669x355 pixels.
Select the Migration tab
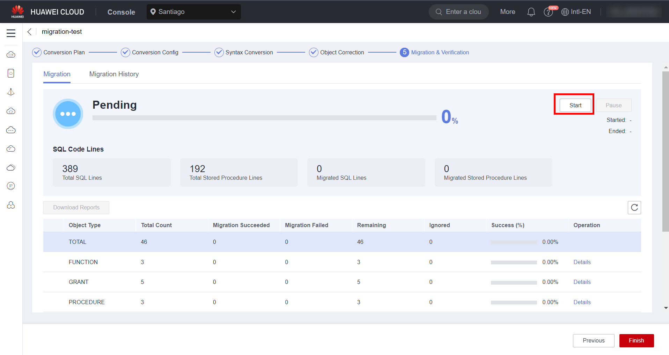(57, 74)
